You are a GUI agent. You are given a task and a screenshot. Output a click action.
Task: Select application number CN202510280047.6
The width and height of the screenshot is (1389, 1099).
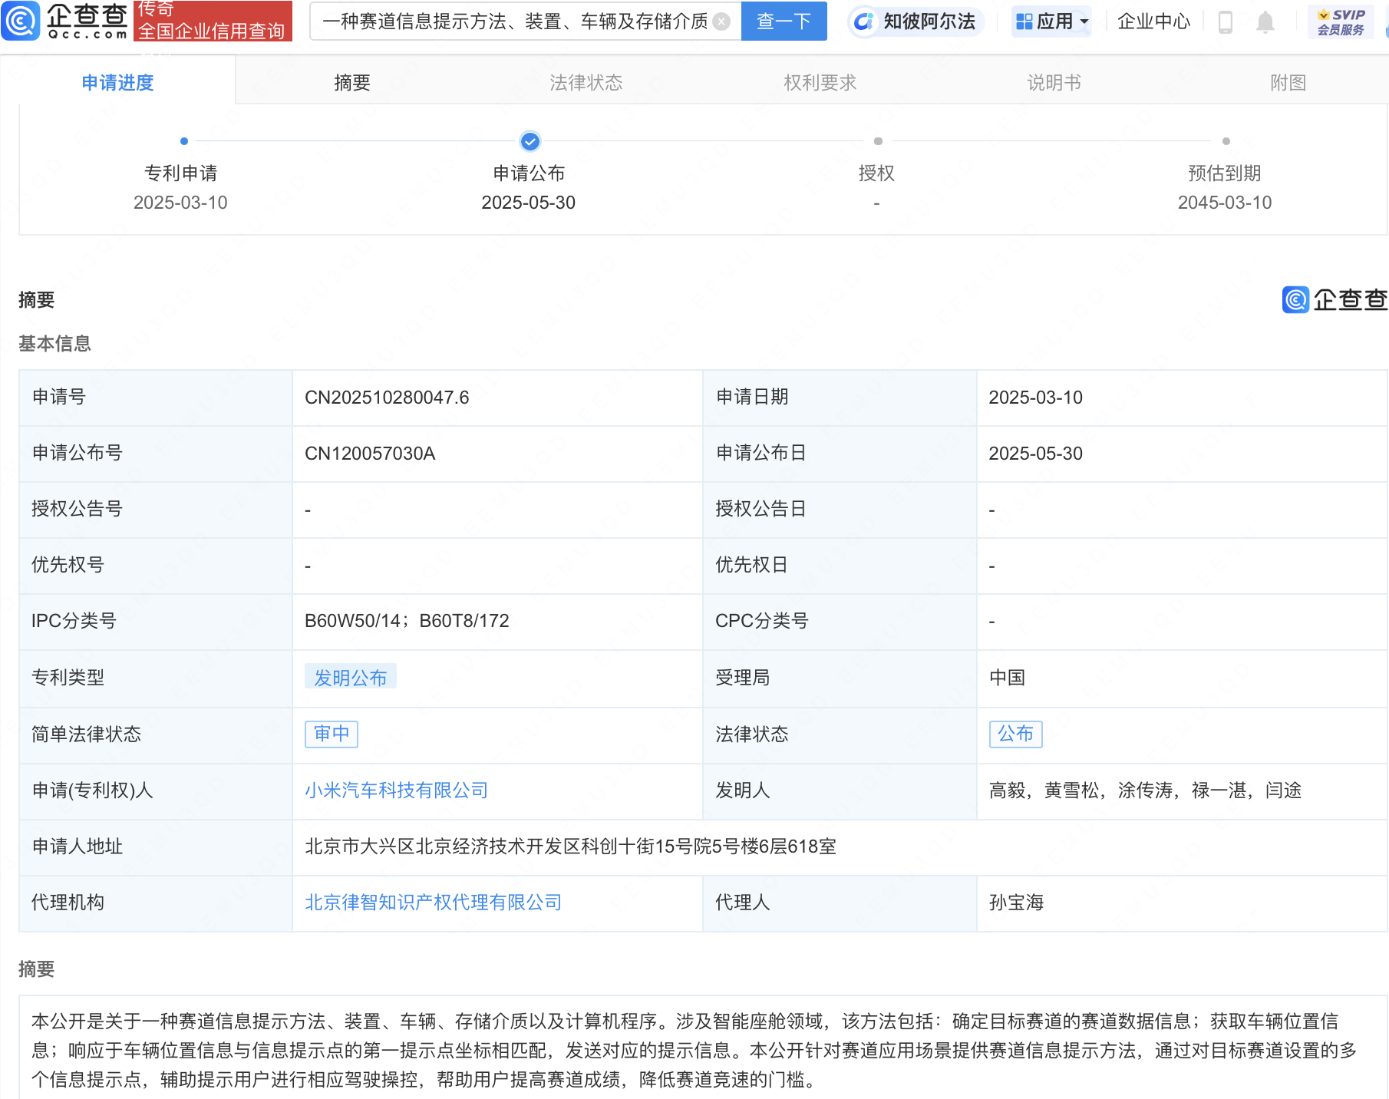point(387,398)
